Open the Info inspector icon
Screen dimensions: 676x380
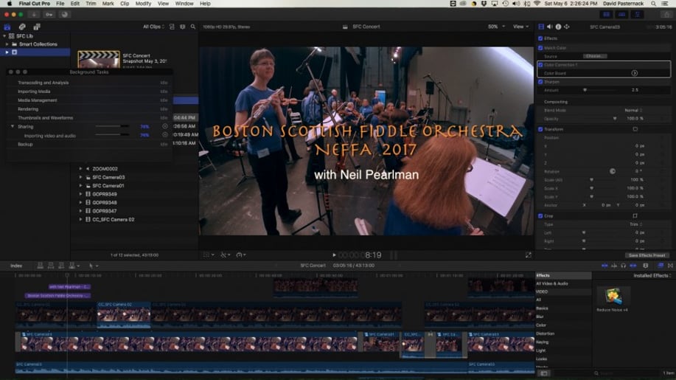[x=558, y=27]
